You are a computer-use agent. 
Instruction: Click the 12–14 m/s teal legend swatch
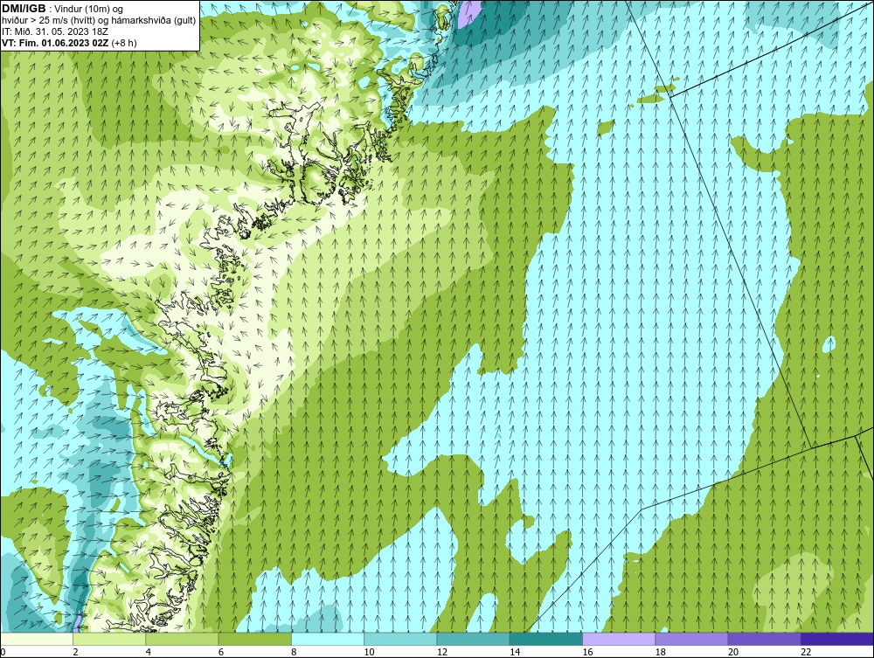(473, 639)
